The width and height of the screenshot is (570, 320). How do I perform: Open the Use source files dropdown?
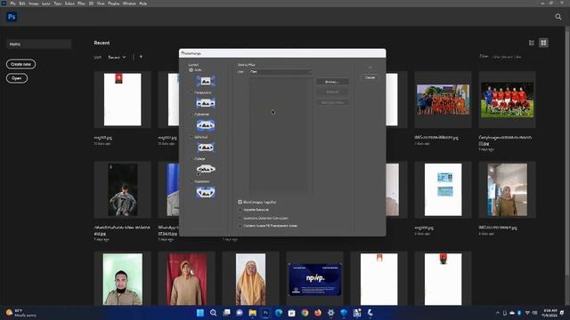tap(281, 72)
